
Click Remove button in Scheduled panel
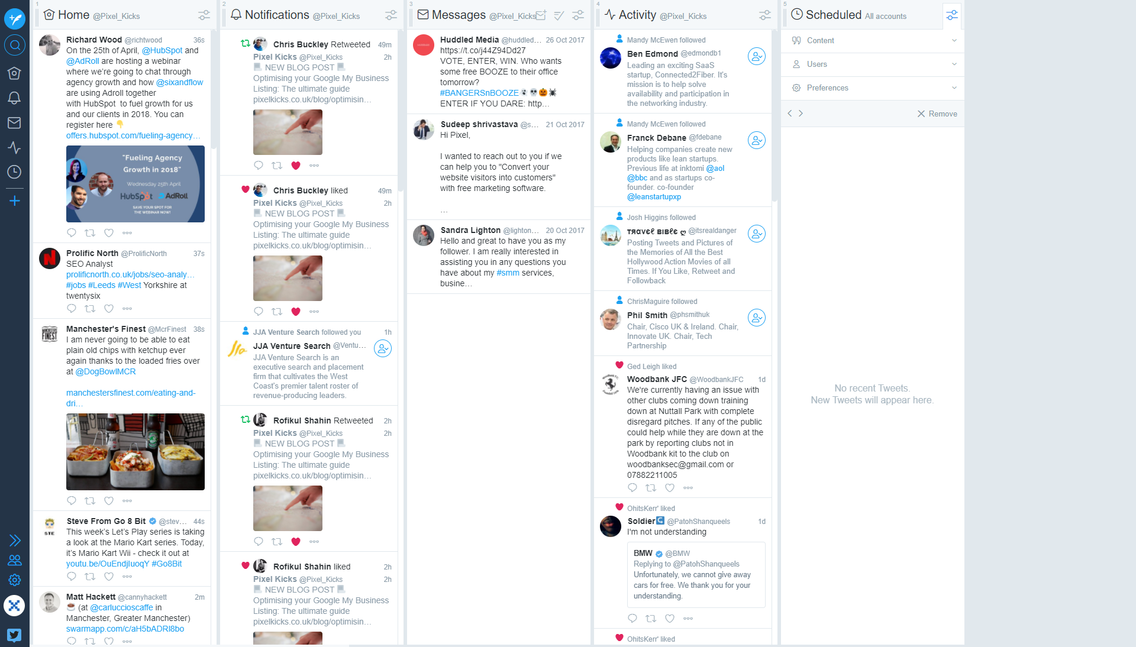(x=936, y=114)
